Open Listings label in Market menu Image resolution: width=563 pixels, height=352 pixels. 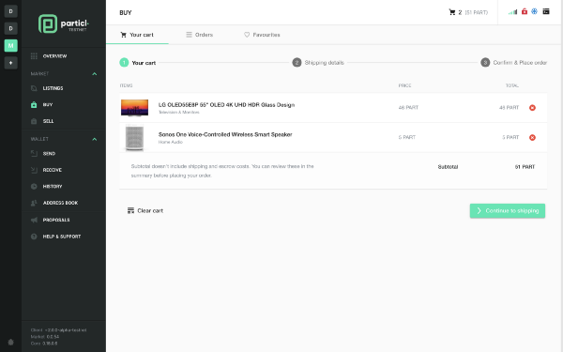[x=53, y=88]
